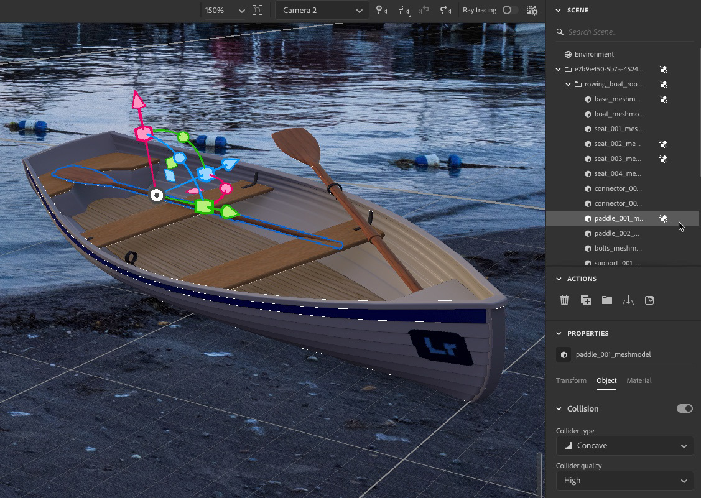Click the Group folder icon in Actions

(606, 300)
